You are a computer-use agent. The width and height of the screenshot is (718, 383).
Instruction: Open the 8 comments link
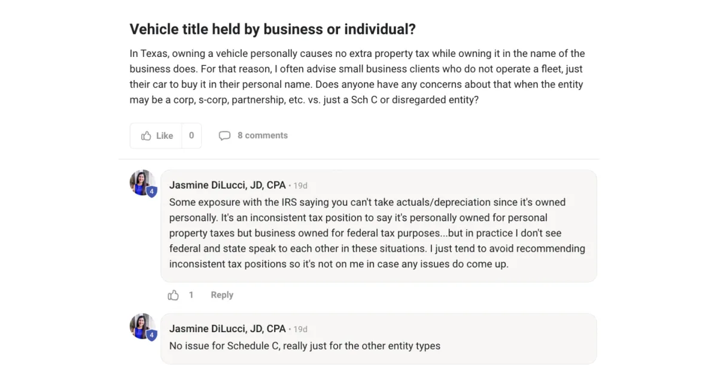263,136
